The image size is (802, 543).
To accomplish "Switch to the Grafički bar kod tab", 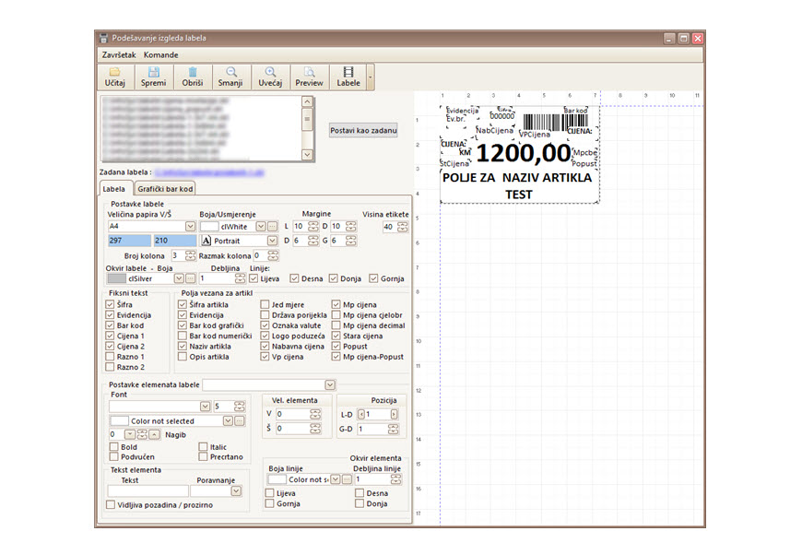I will coord(165,189).
